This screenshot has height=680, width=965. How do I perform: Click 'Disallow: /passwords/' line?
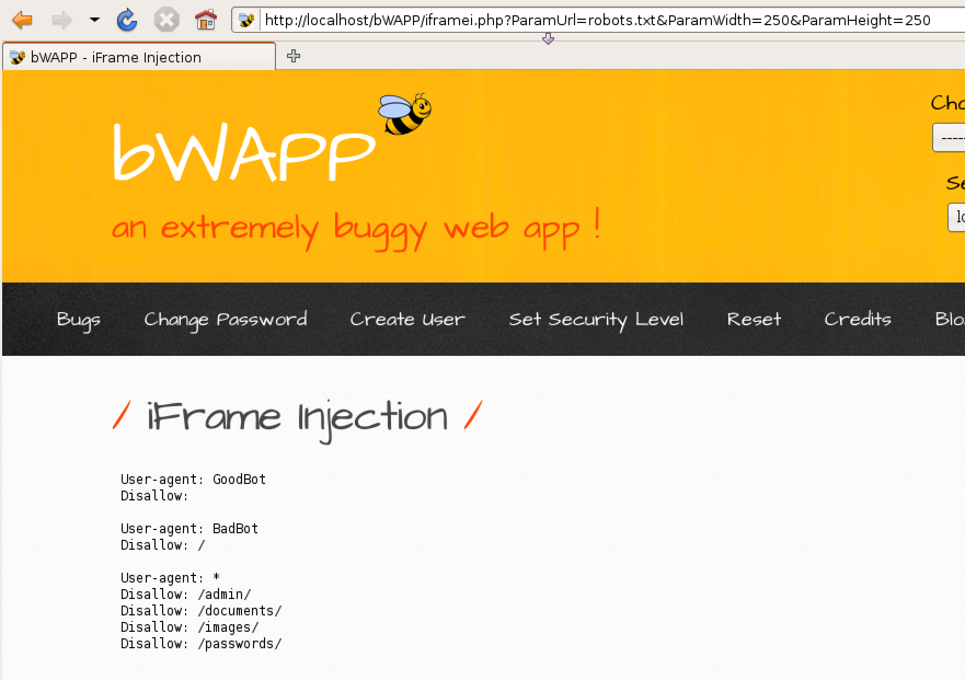[x=201, y=643]
